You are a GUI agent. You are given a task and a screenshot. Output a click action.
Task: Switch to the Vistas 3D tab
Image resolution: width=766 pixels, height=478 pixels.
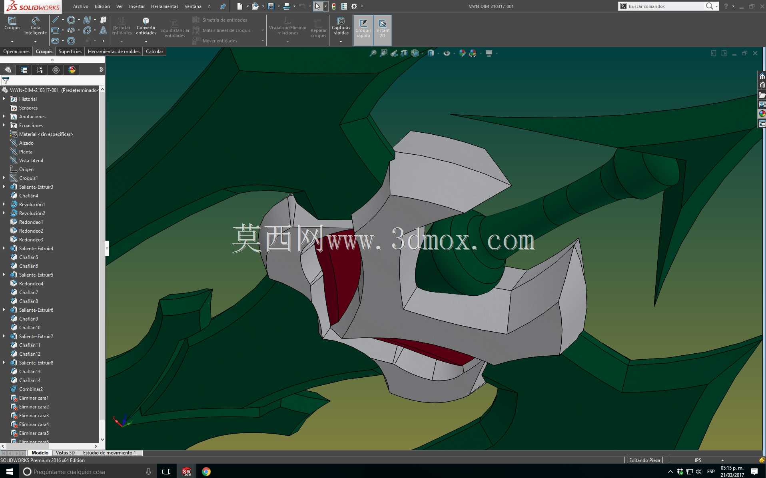(65, 453)
